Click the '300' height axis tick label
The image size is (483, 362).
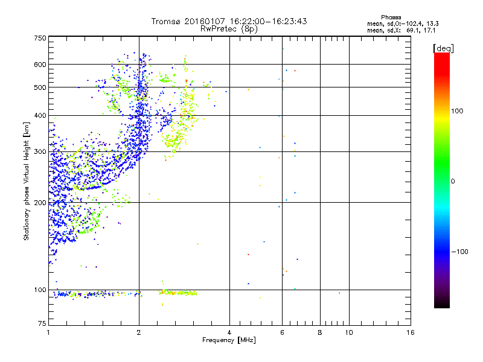[40, 152]
